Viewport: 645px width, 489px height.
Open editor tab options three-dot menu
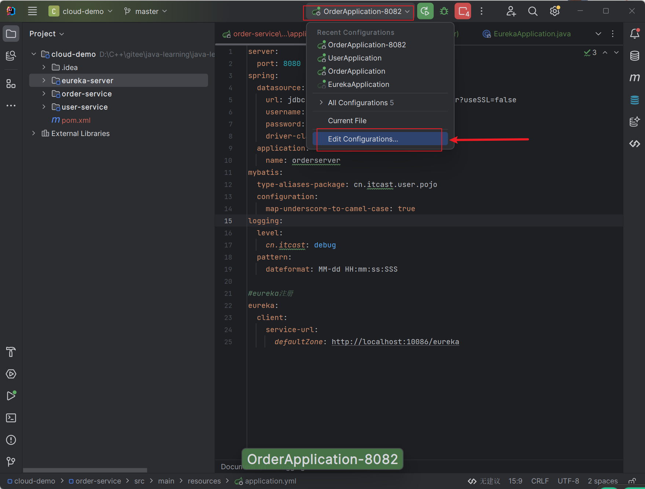coord(613,34)
